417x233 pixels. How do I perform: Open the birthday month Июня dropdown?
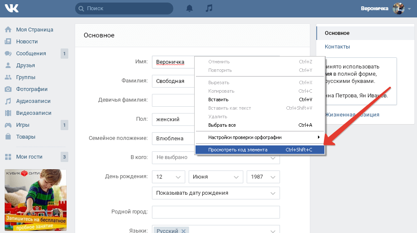pos(216,177)
